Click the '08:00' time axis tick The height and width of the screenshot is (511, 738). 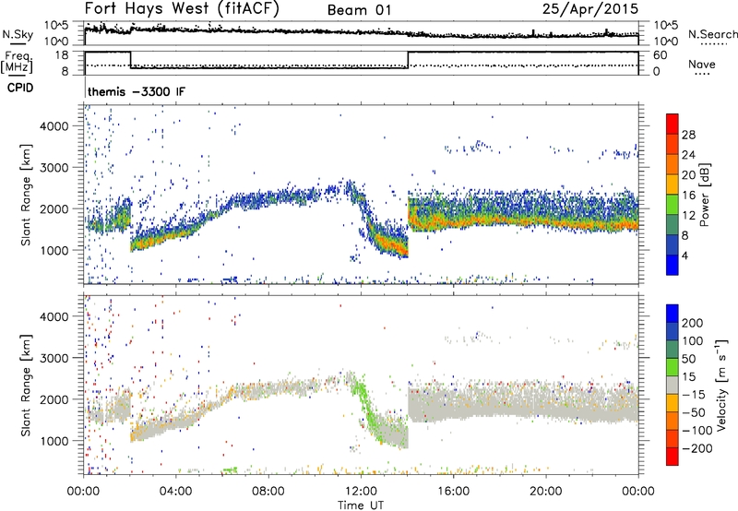[x=268, y=492]
